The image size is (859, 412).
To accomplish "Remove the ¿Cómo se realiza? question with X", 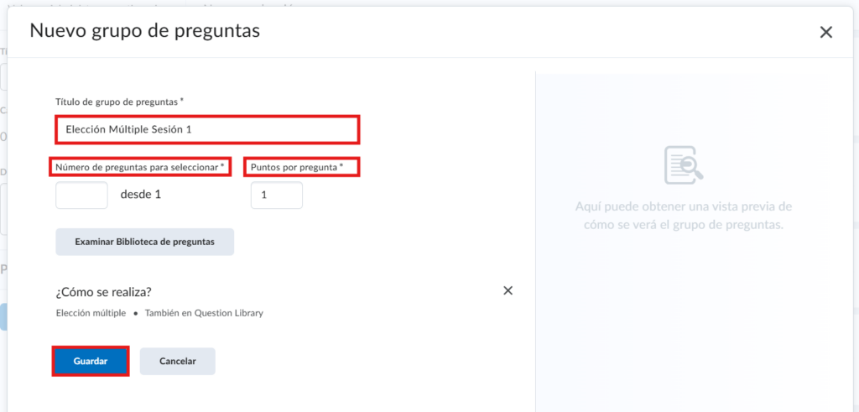I will (x=508, y=290).
